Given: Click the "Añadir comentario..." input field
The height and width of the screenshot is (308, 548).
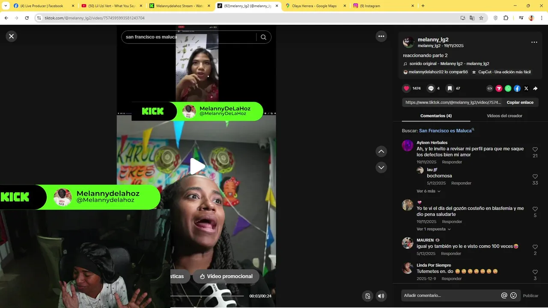Looking at the screenshot, I should [451, 296].
